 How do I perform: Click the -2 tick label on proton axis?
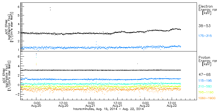point(17,94)
